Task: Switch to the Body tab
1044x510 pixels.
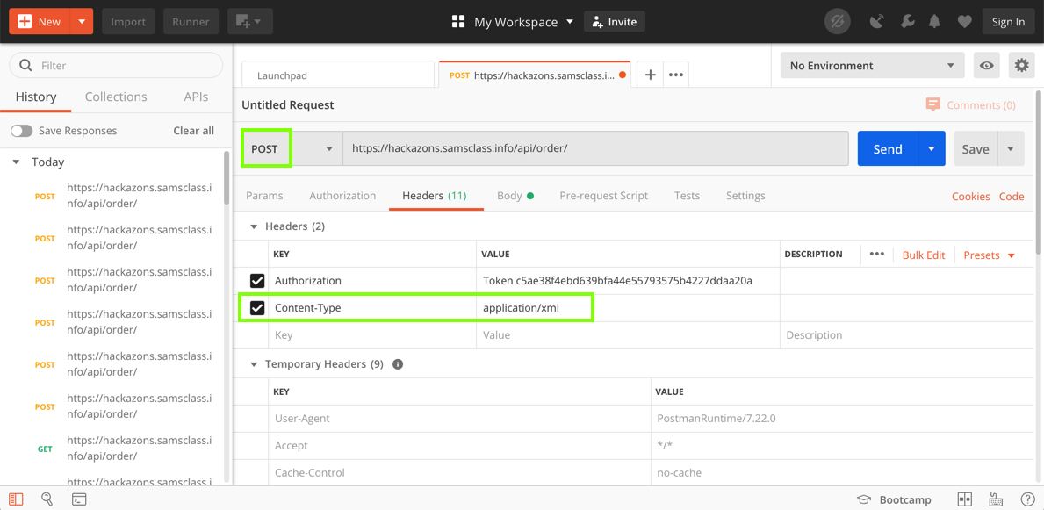Action: tap(509, 196)
